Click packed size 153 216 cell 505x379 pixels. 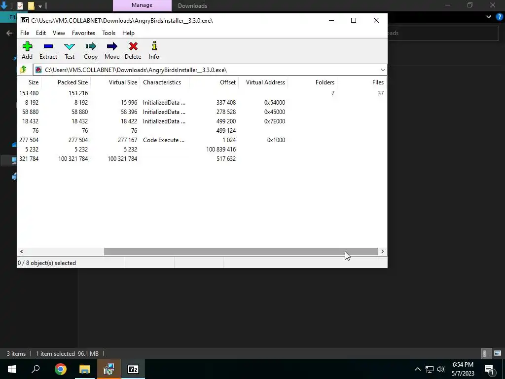tap(78, 93)
